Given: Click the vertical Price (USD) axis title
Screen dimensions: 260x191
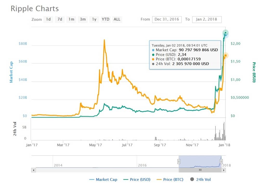Looking at the screenshot, I should coord(254,72).
